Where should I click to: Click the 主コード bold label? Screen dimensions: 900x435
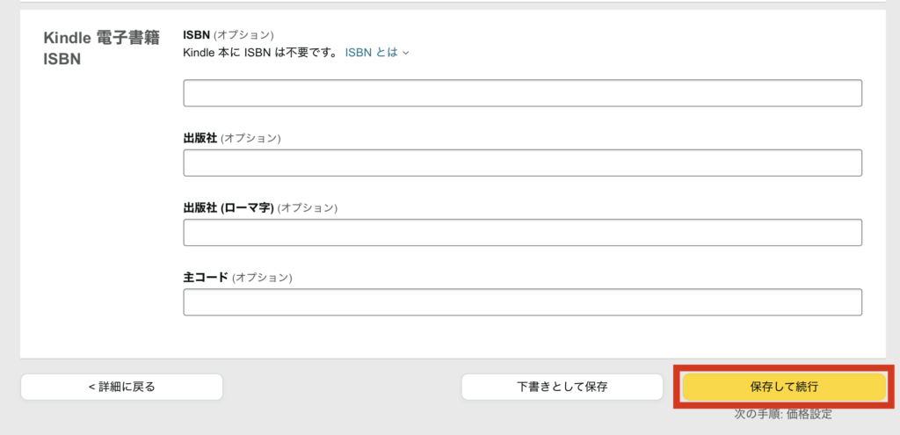pos(206,277)
